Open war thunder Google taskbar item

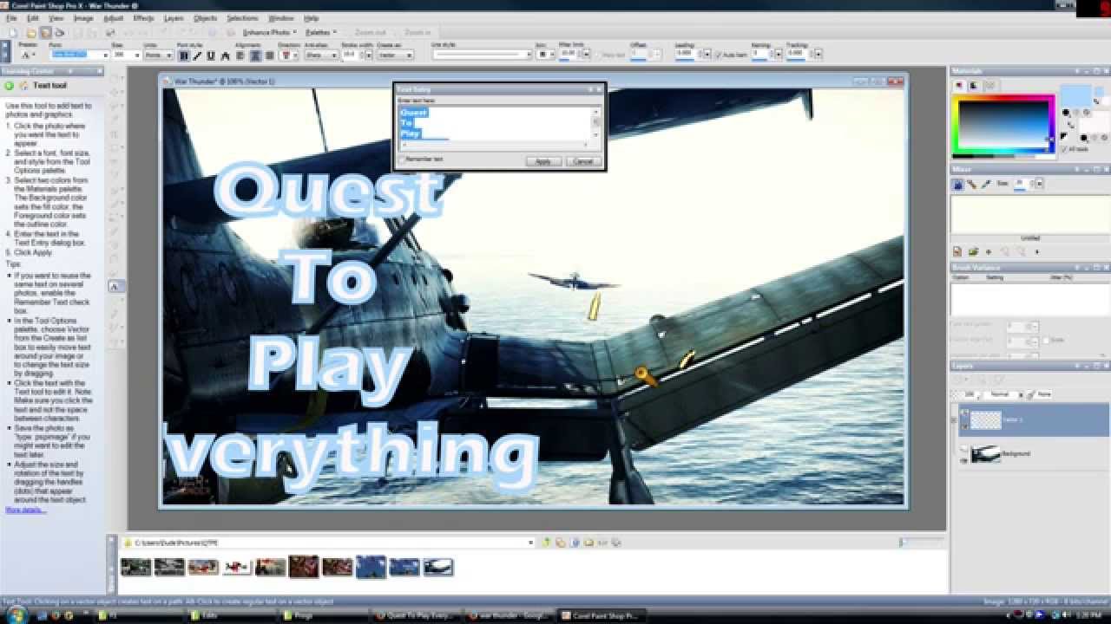click(509, 615)
